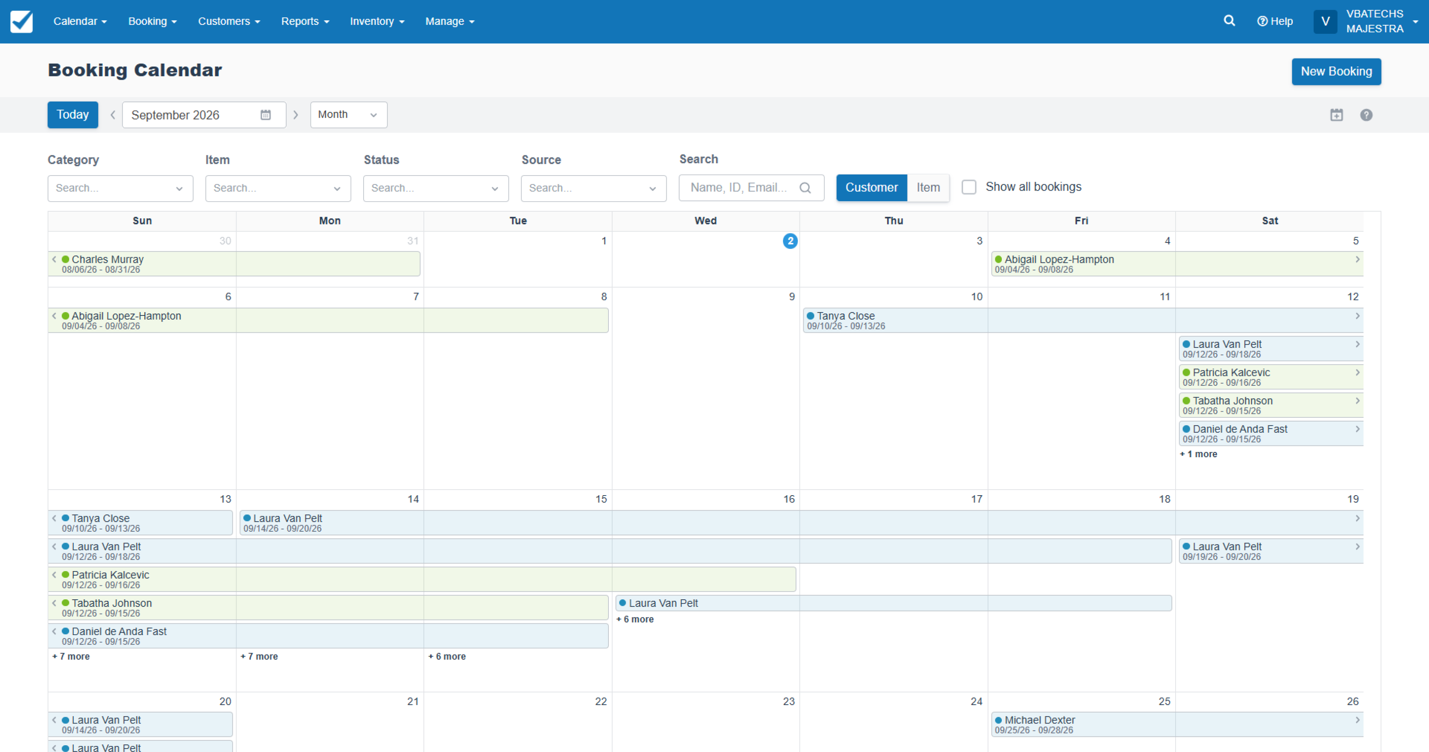Click the New Booking button
The image size is (1429, 752).
click(x=1336, y=71)
